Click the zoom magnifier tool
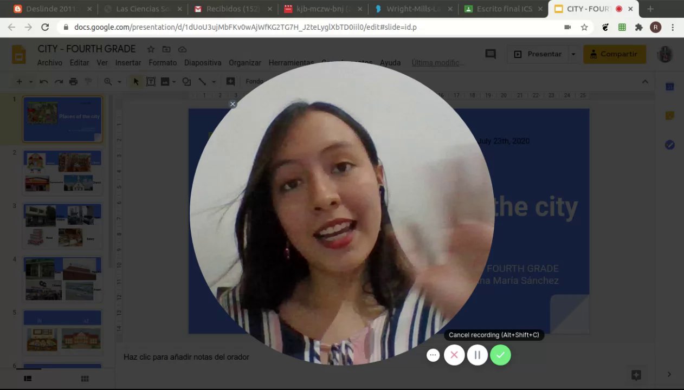684x390 pixels. click(x=108, y=82)
